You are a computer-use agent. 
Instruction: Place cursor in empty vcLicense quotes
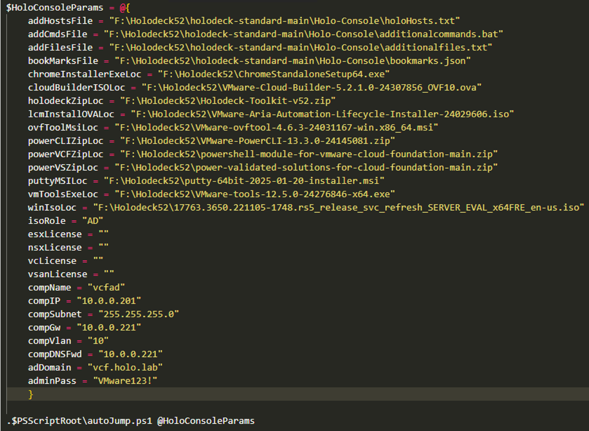point(98,261)
